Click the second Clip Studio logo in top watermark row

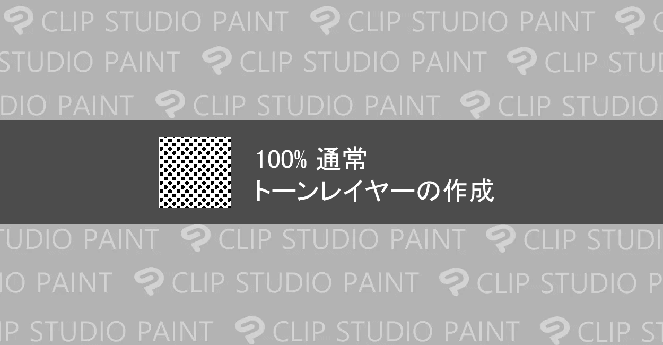click(x=326, y=22)
